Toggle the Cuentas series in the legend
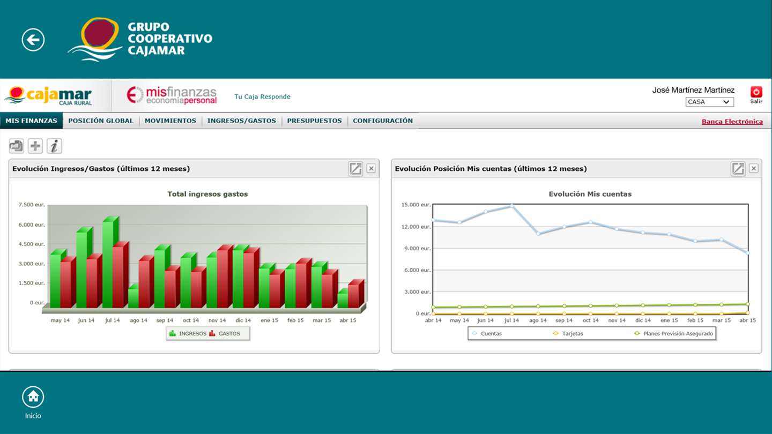This screenshot has height=434, width=772. point(486,334)
